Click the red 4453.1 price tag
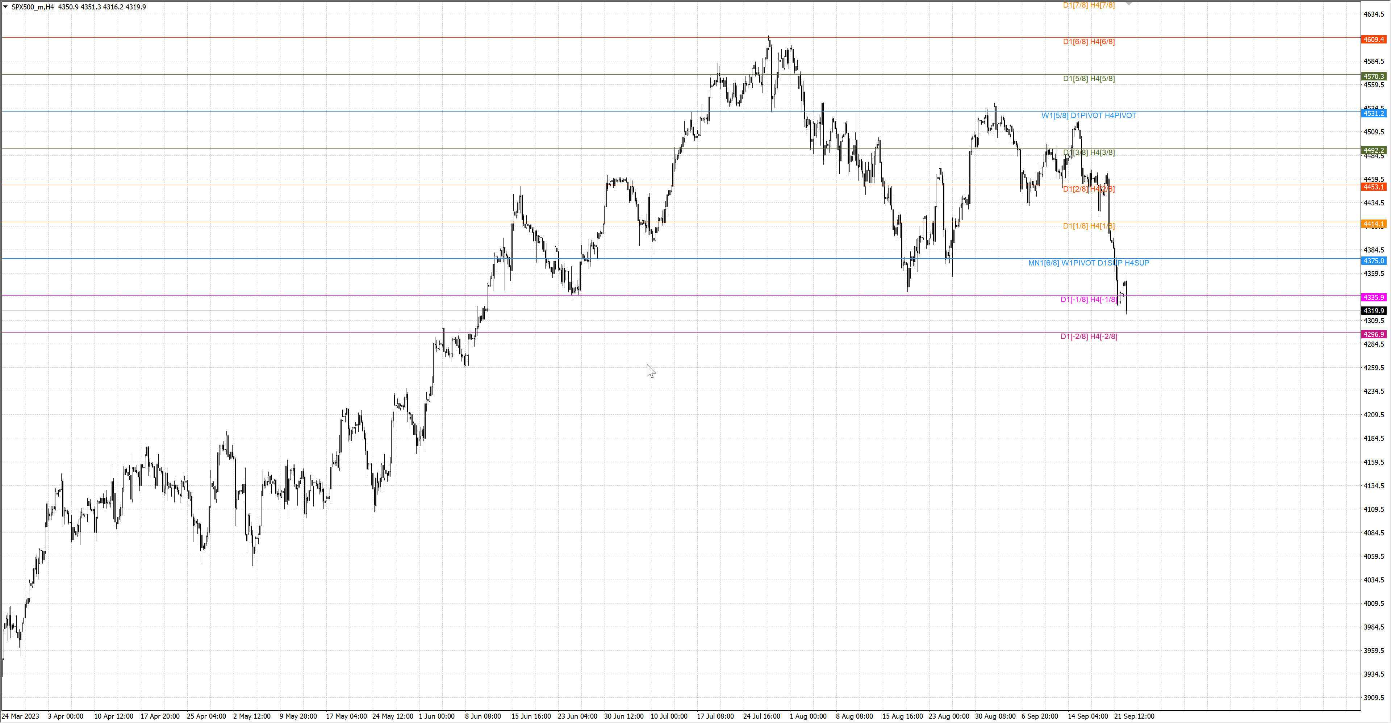 (1373, 187)
